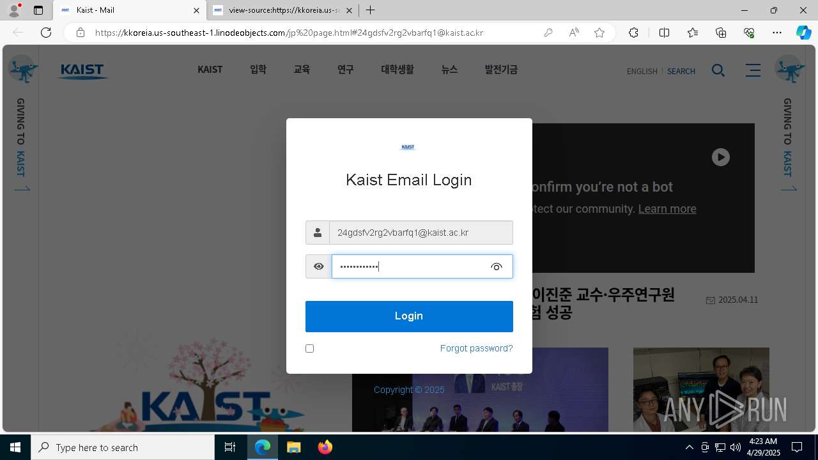Play the video in the banner
This screenshot has height=460, width=818.
coord(721,157)
